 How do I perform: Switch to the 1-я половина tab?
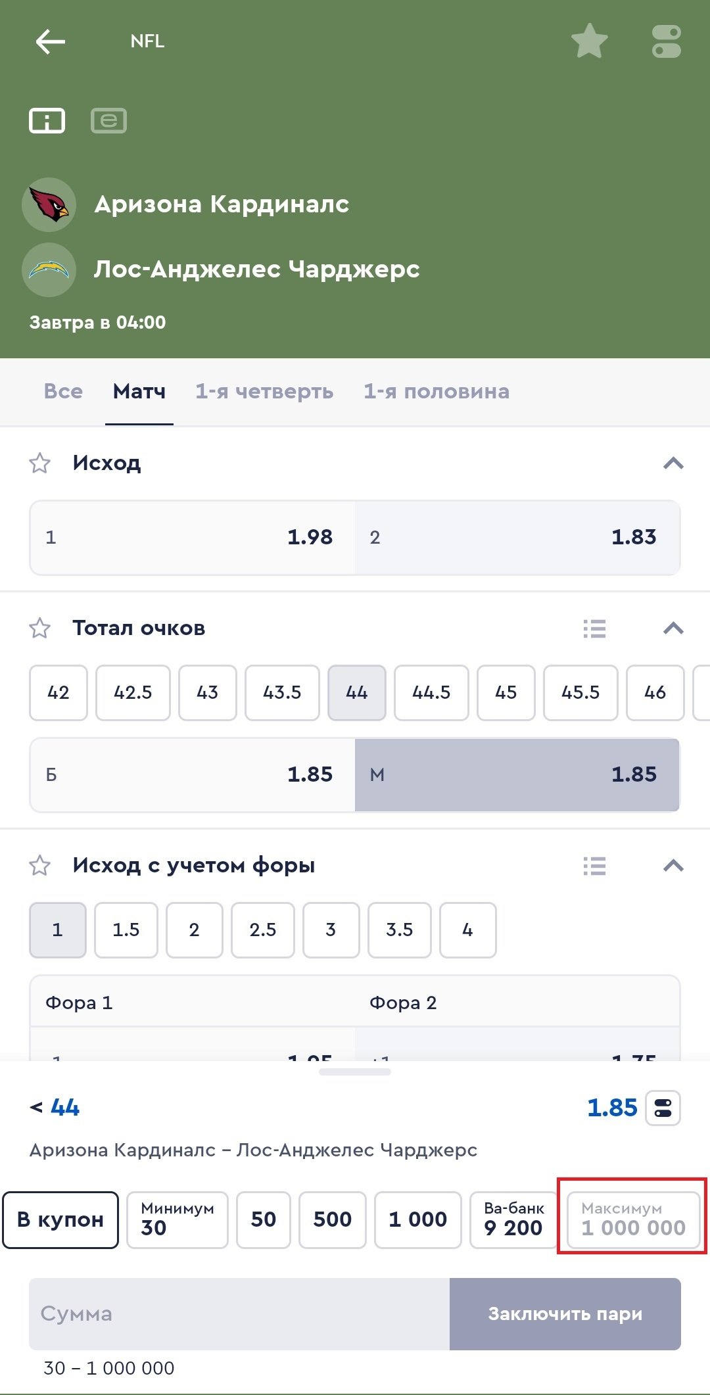pos(437,392)
